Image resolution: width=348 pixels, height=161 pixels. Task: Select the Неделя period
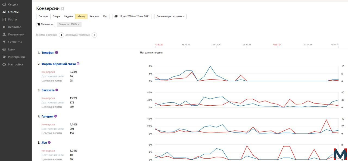pos(69,16)
